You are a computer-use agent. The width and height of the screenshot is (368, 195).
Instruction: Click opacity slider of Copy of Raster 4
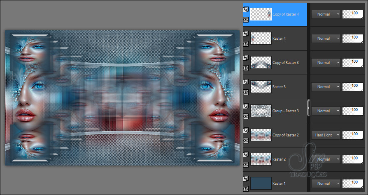click(x=353, y=14)
